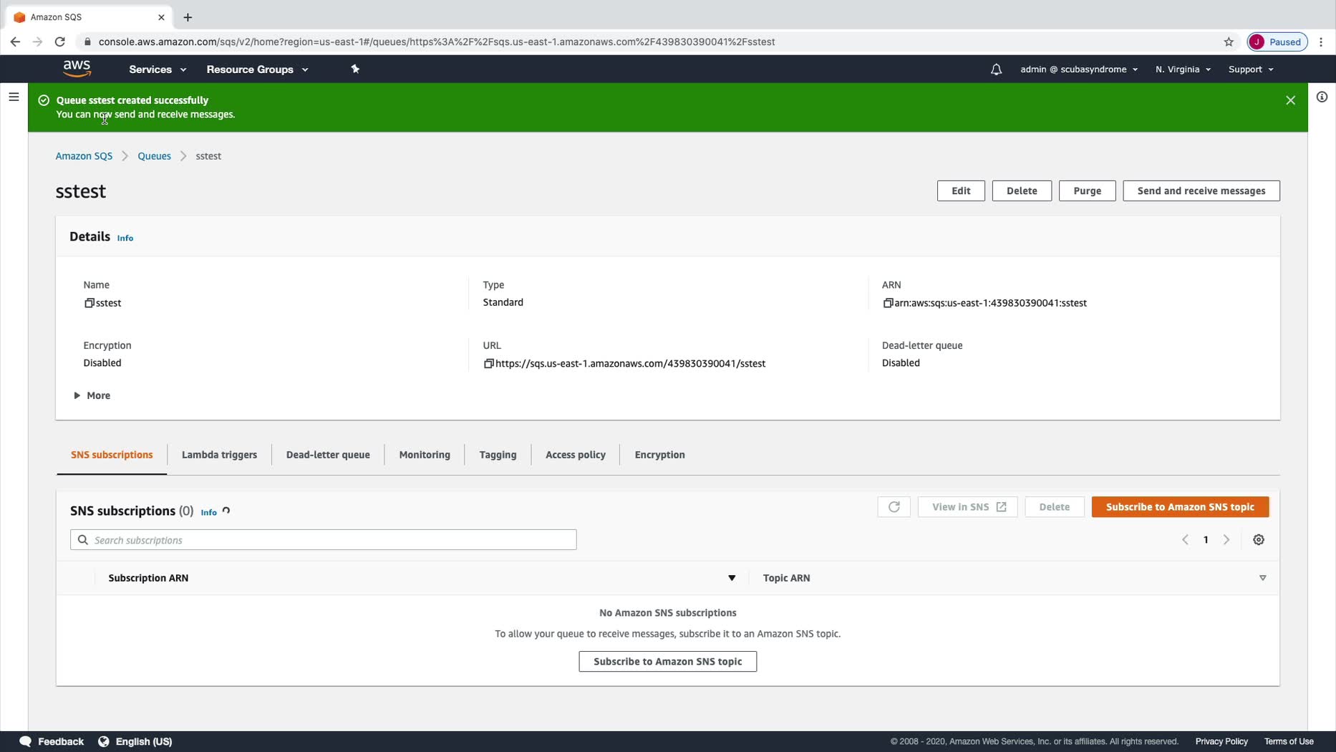Click the queue URL text
1336x752 pixels.
(630, 364)
